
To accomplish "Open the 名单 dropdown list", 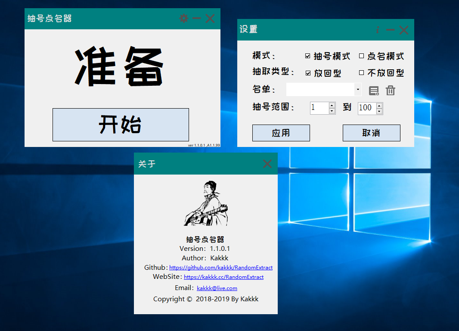I will (357, 89).
